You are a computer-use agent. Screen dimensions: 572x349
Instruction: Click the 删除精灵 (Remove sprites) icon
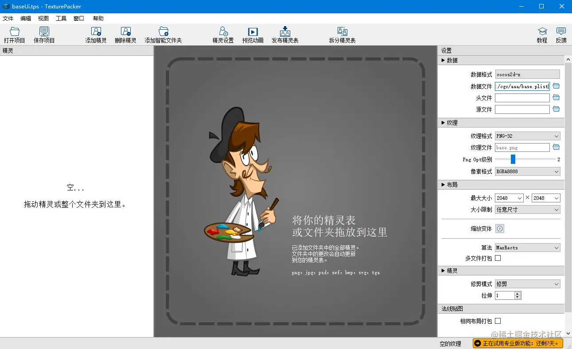pos(126,31)
